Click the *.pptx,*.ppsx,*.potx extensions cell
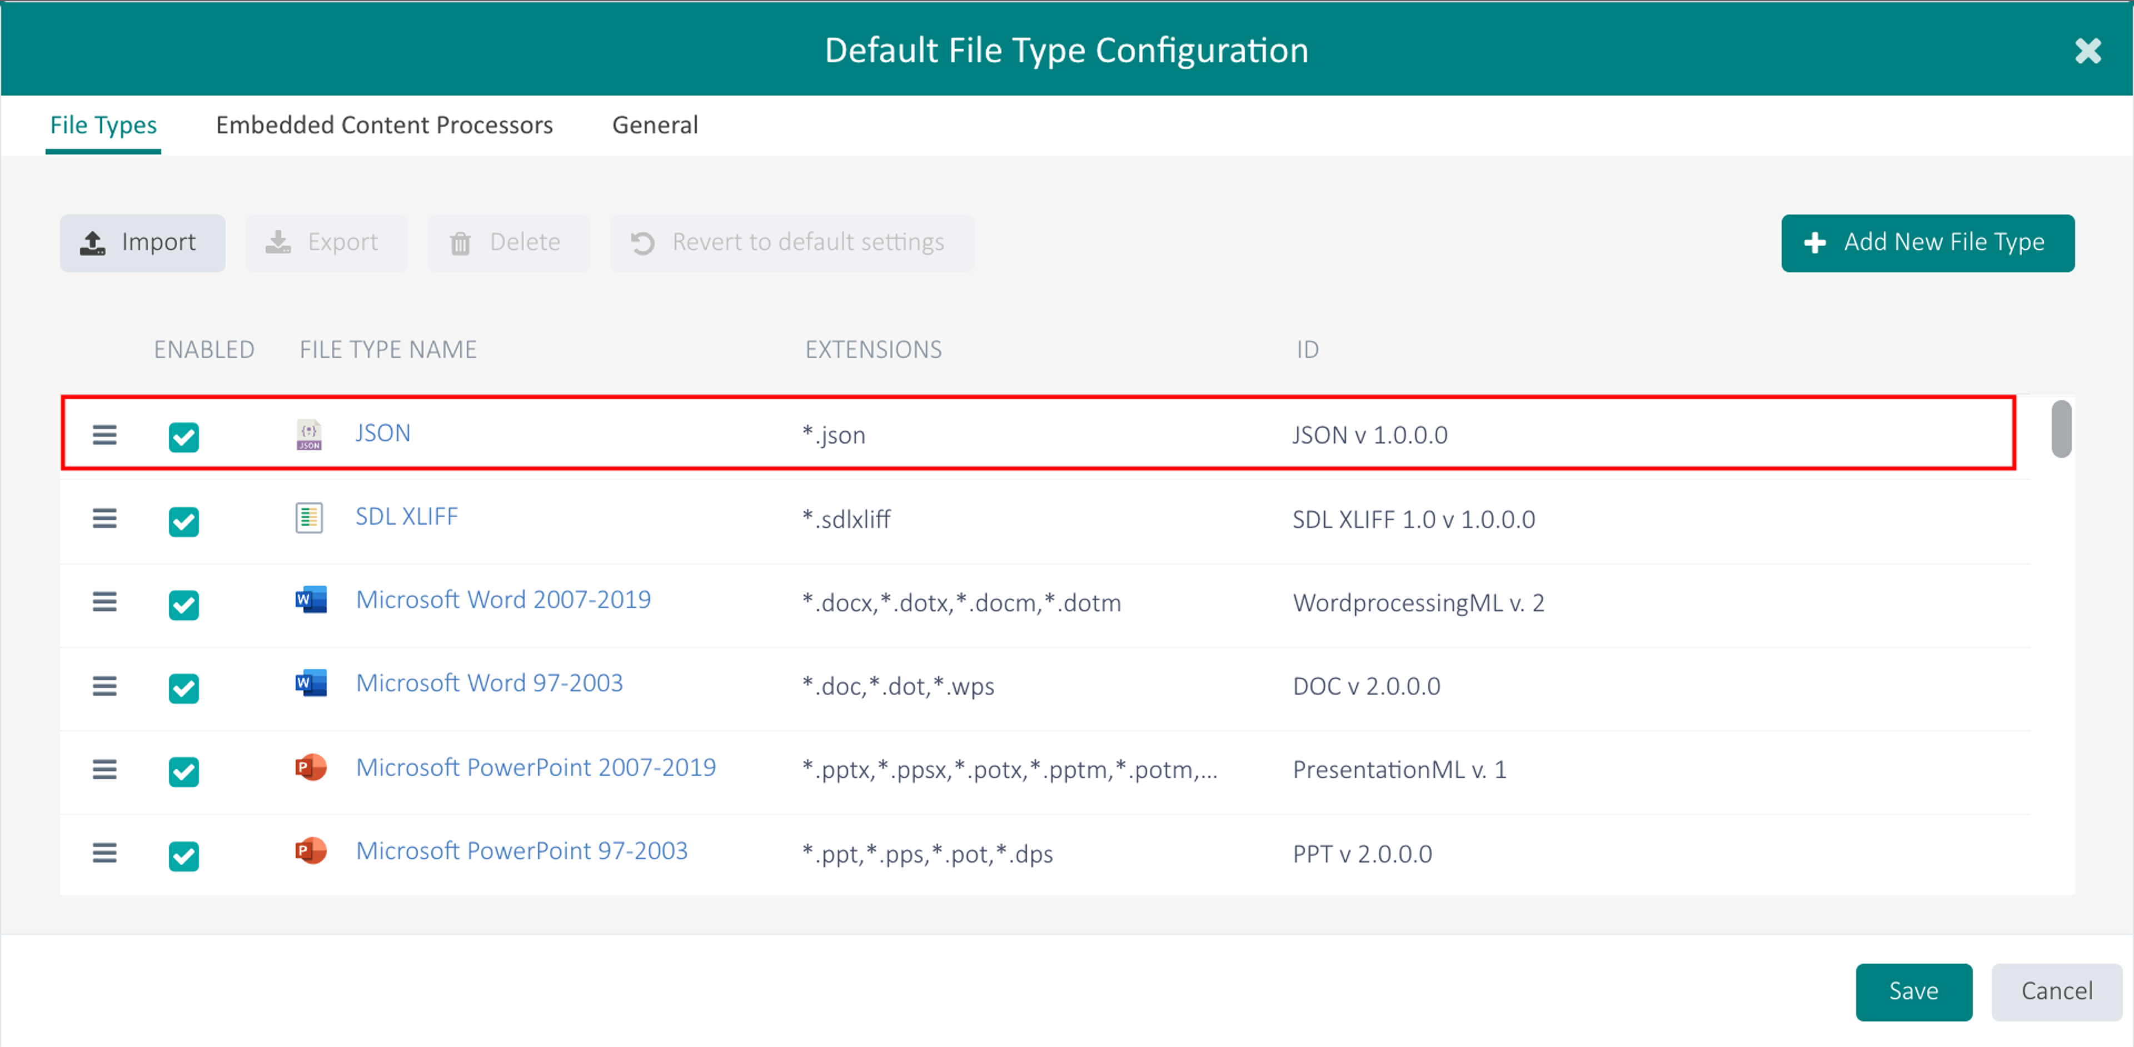Viewport: 2134px width, 1047px height. pyautogui.click(x=1009, y=770)
